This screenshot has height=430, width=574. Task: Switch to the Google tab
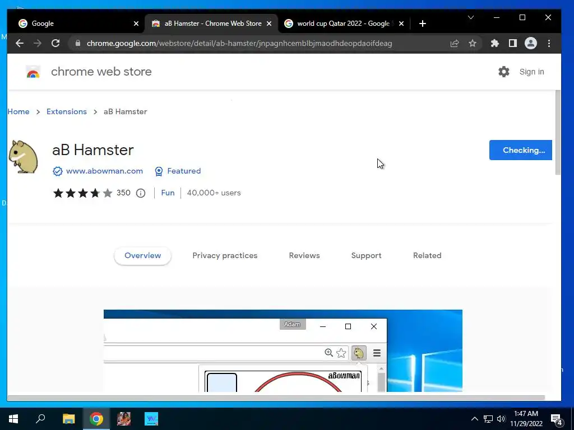[76, 24]
